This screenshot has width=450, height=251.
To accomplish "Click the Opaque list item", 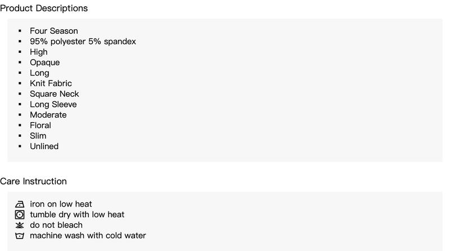I will coord(45,62).
